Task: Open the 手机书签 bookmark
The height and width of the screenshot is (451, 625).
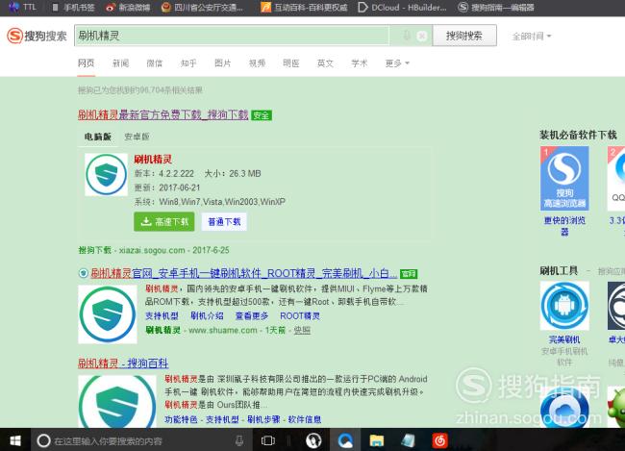Action: point(73,7)
